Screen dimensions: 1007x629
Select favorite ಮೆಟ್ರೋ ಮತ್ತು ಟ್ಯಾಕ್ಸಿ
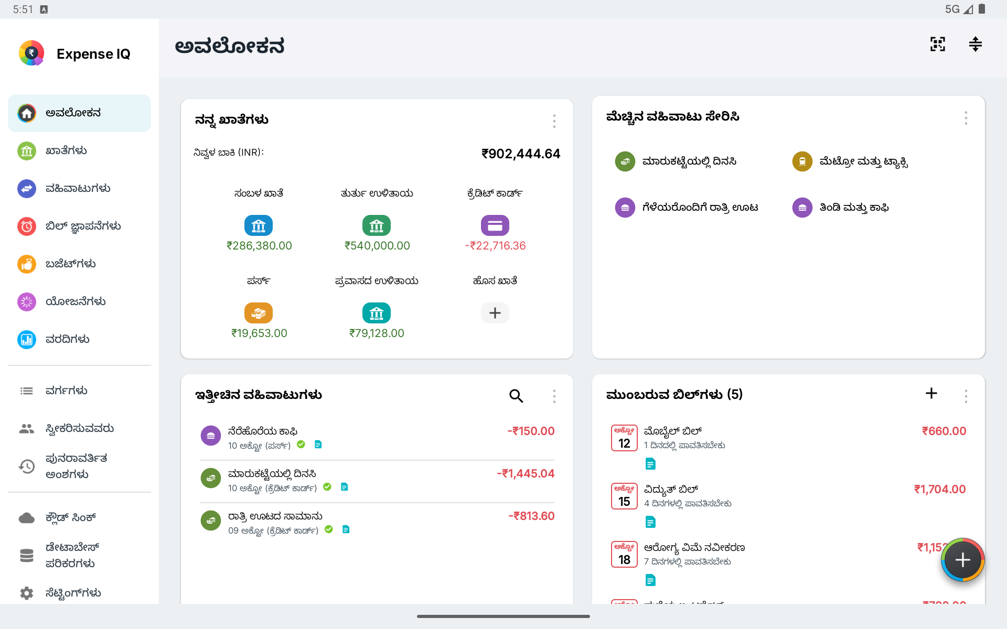850,161
